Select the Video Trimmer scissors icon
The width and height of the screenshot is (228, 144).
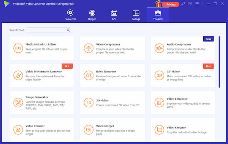tap(18, 130)
